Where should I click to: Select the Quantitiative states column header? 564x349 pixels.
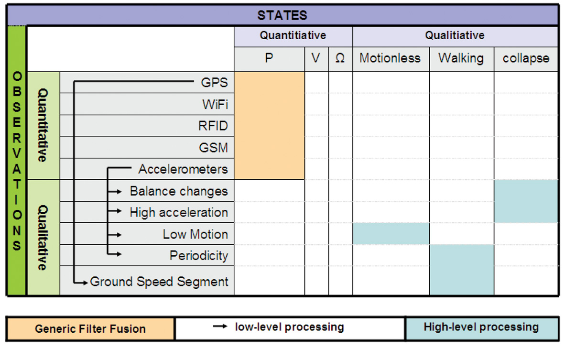tap(293, 36)
